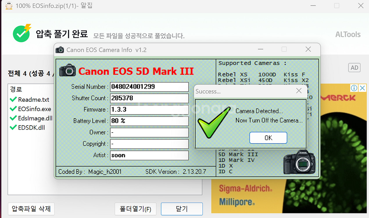Viewport: 369px width, 218px height.
Task: Open folder with 폴더열기(F) button
Action: click(x=135, y=209)
